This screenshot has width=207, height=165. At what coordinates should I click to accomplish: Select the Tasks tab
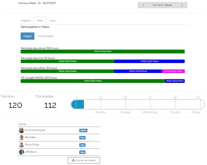click(x=40, y=21)
